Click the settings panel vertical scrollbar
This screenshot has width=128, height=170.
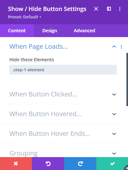[127, 79]
